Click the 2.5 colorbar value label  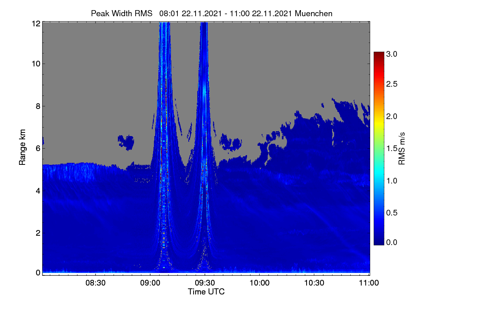point(392,84)
